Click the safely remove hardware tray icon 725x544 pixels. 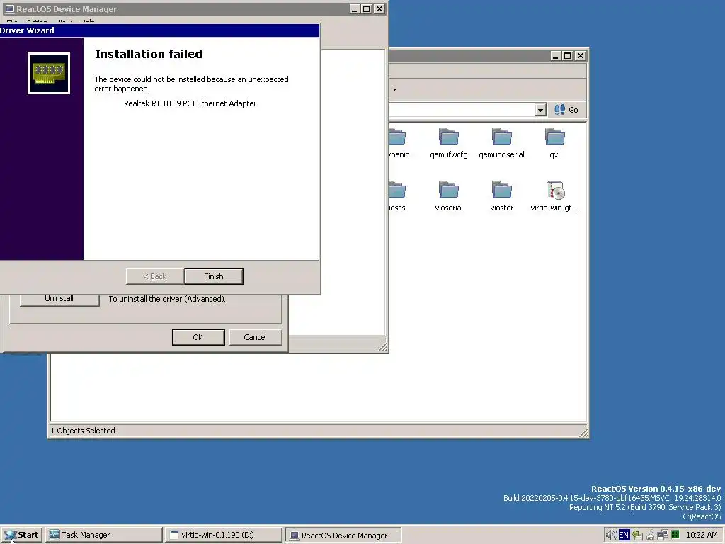[x=637, y=535]
